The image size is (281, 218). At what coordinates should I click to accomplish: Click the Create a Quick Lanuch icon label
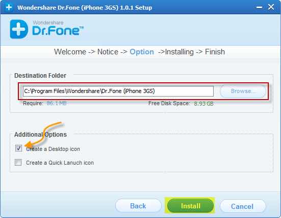click(x=60, y=163)
